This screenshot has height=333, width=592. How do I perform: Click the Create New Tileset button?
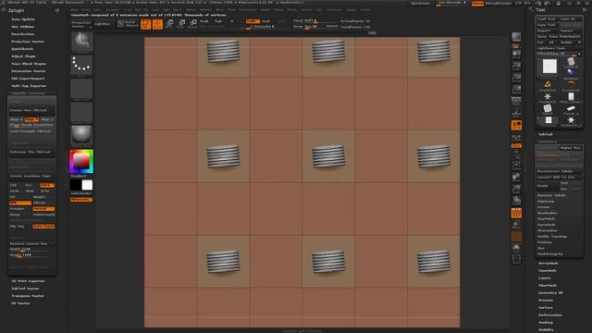click(31, 110)
